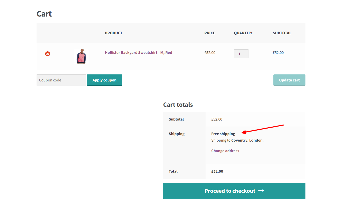Viewport: 342px width, 214px height.
Task: Select the quantity input box
Action: pyautogui.click(x=241, y=54)
